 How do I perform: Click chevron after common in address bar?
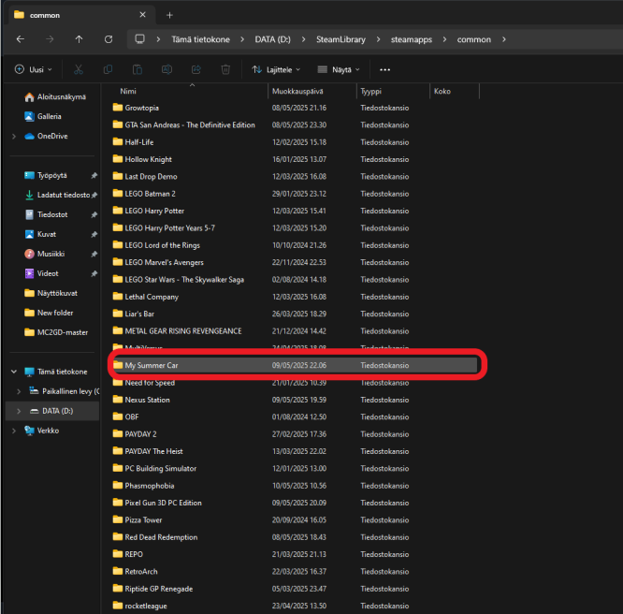(504, 39)
